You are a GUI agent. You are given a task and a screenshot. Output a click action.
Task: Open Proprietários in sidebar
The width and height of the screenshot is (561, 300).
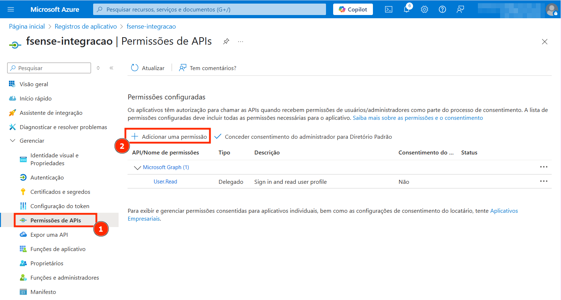click(47, 263)
